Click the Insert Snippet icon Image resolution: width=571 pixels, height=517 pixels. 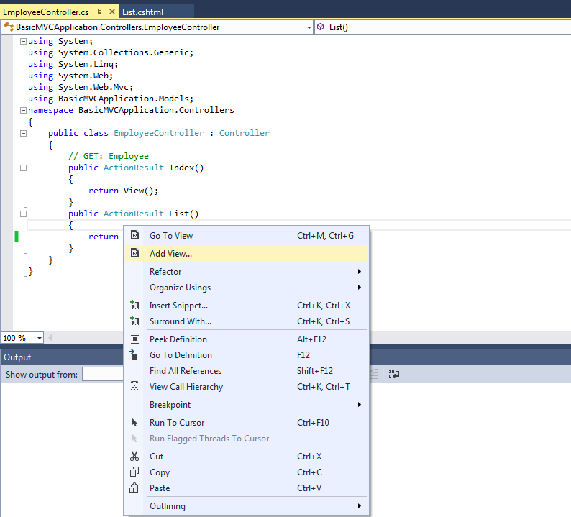134,306
